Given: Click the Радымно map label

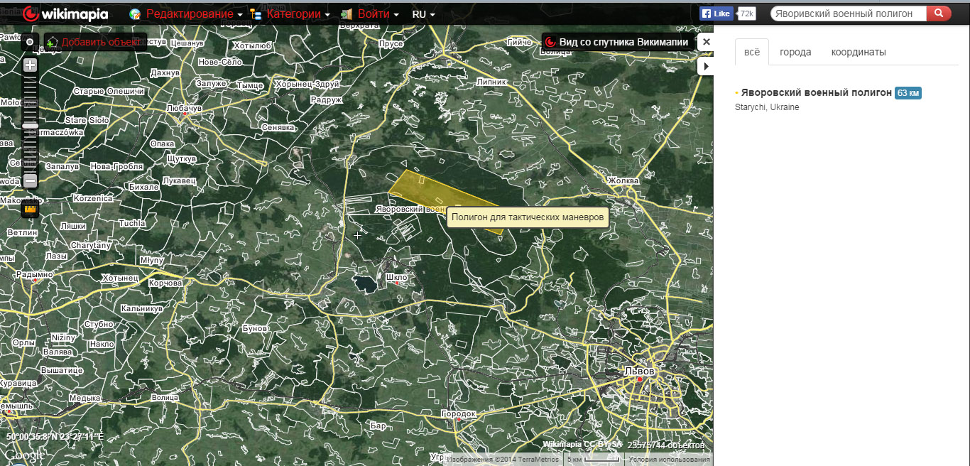Looking at the screenshot, I should 35,274.
